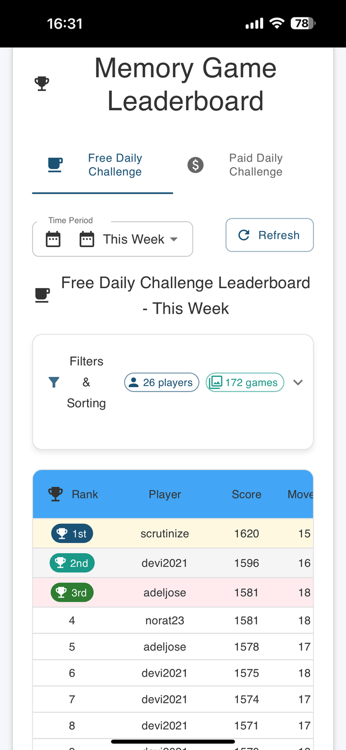Image resolution: width=346 pixels, height=750 pixels.
Task: Tap the dollar coin icon for Paid Challenge
Action: tap(195, 165)
